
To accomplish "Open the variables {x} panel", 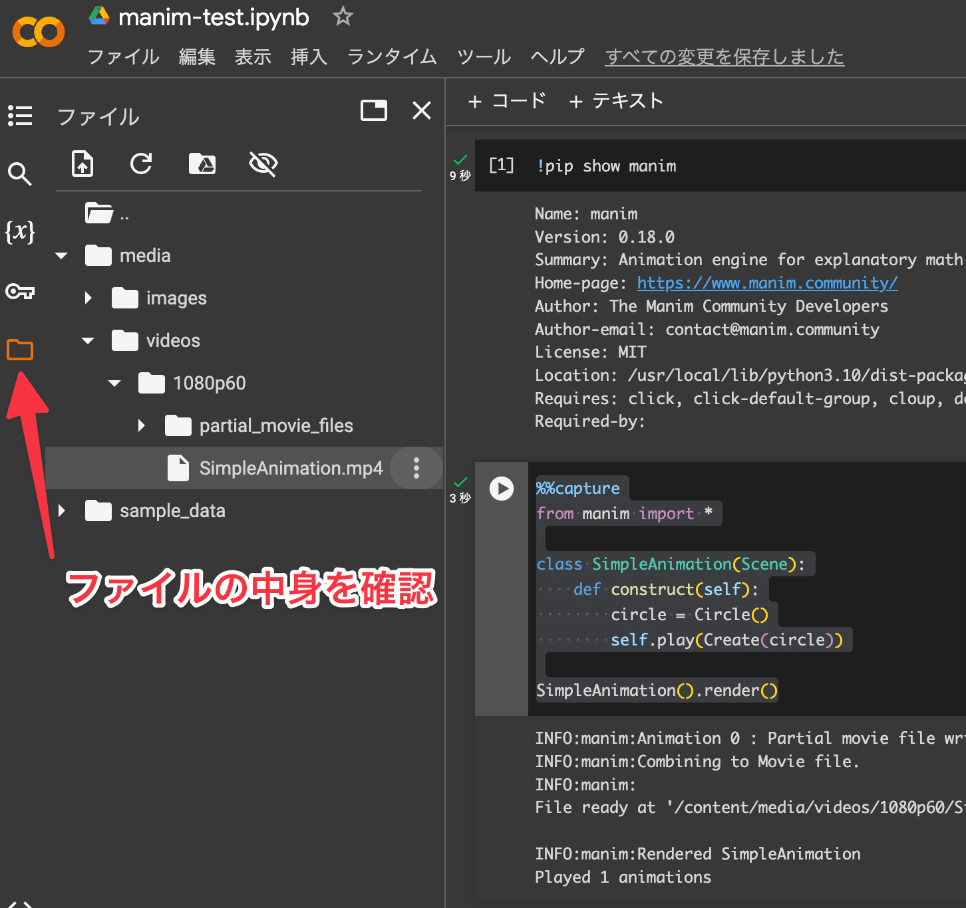I will 20,231.
